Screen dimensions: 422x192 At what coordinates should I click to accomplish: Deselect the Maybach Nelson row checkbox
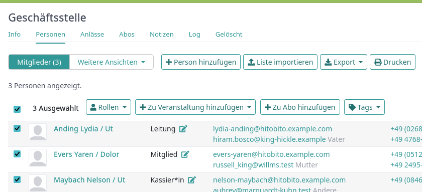coord(17,179)
